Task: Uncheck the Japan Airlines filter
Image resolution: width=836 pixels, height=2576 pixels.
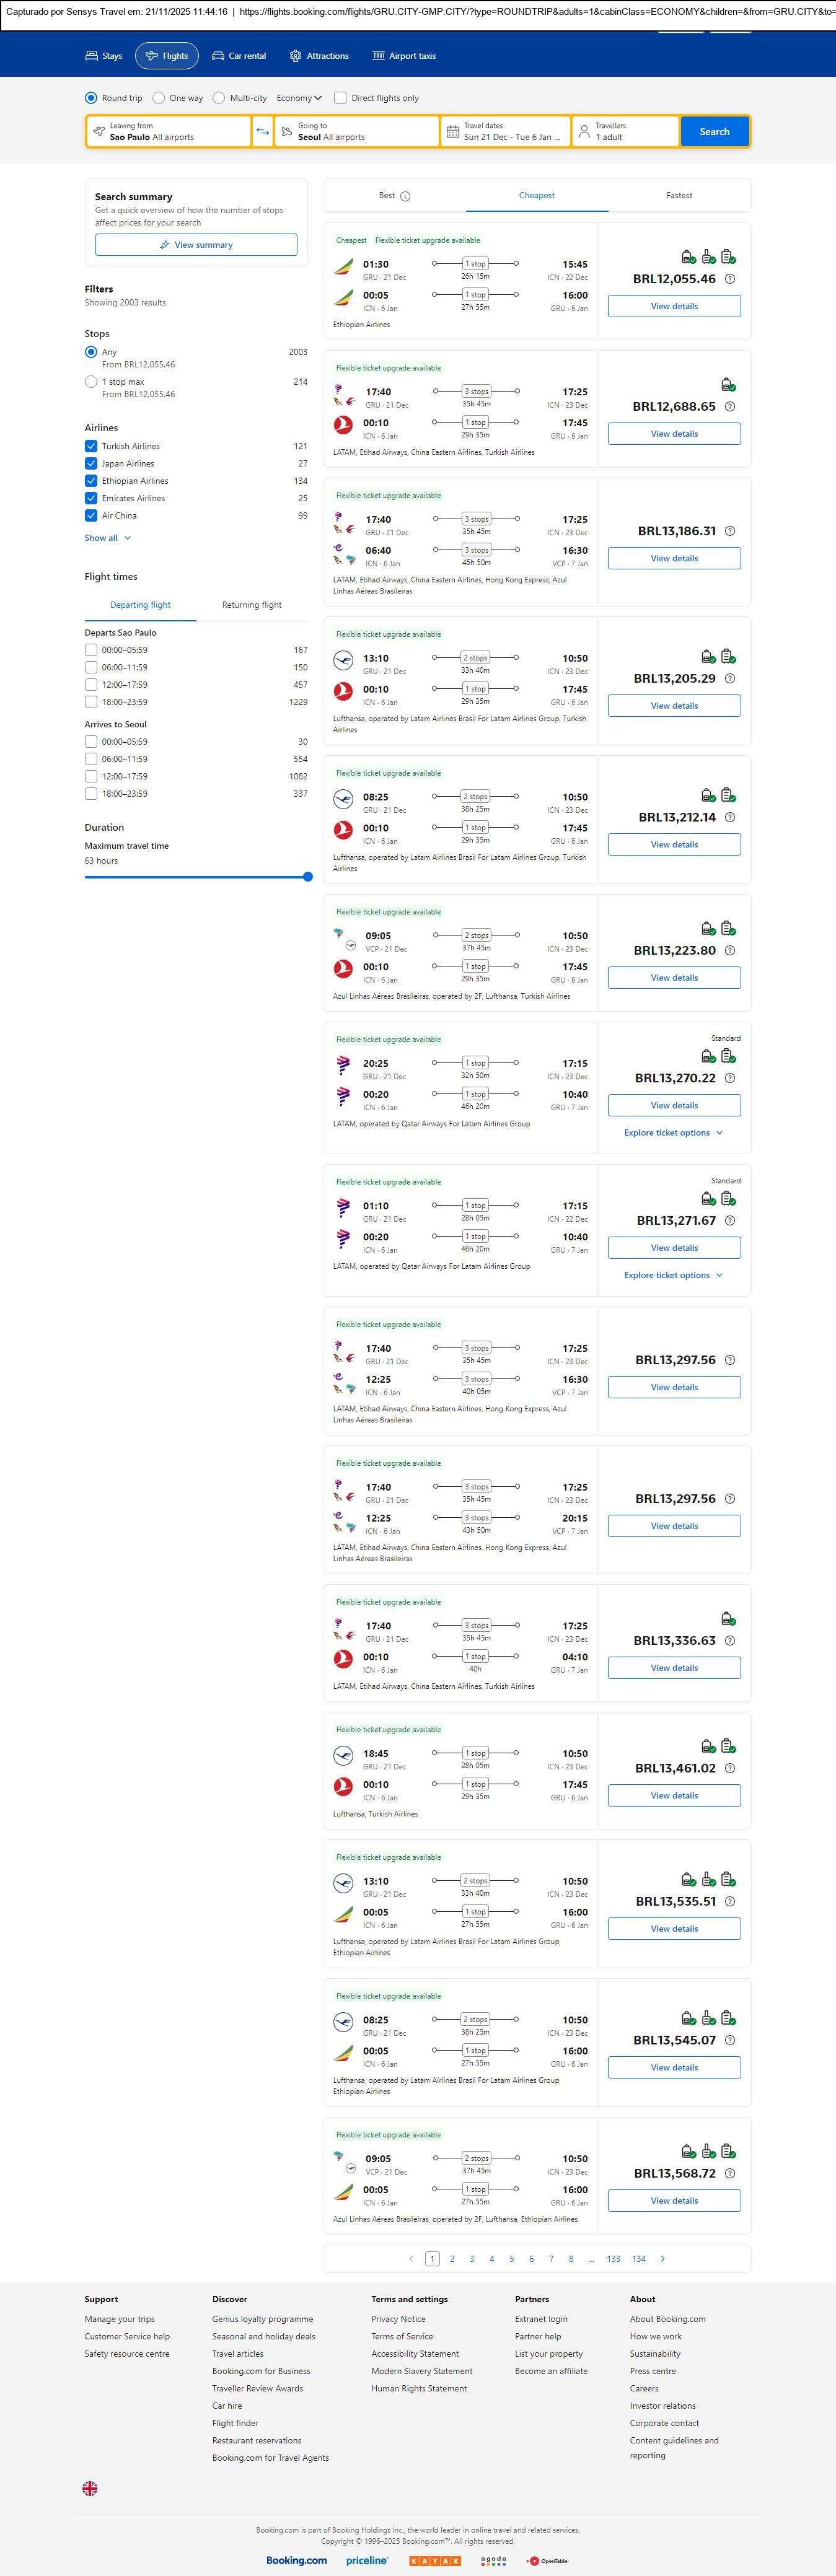Action: click(91, 464)
